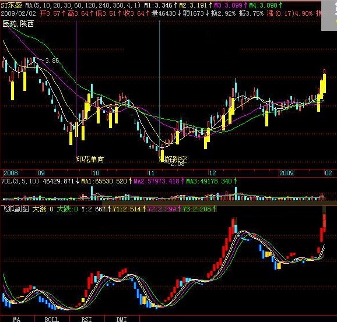Switch to the BOLL indicator tab

52,319
